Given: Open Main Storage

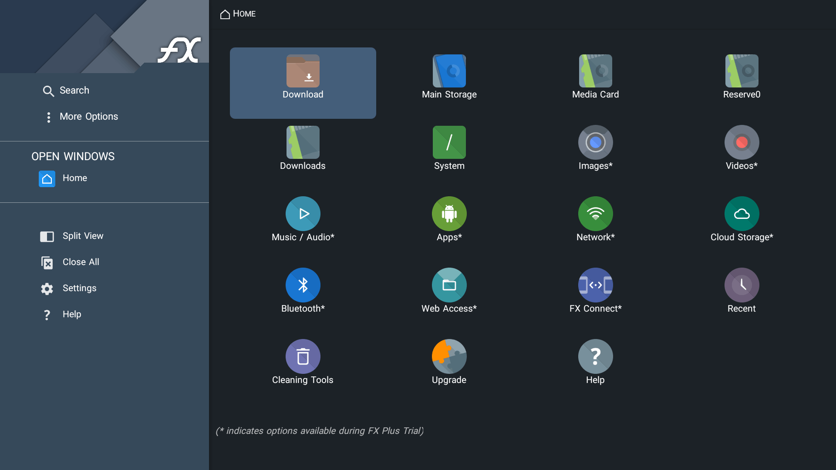Looking at the screenshot, I should click(x=449, y=77).
